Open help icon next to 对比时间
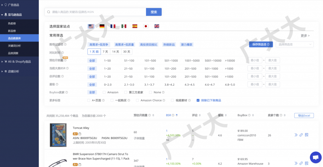 coord(63,53)
